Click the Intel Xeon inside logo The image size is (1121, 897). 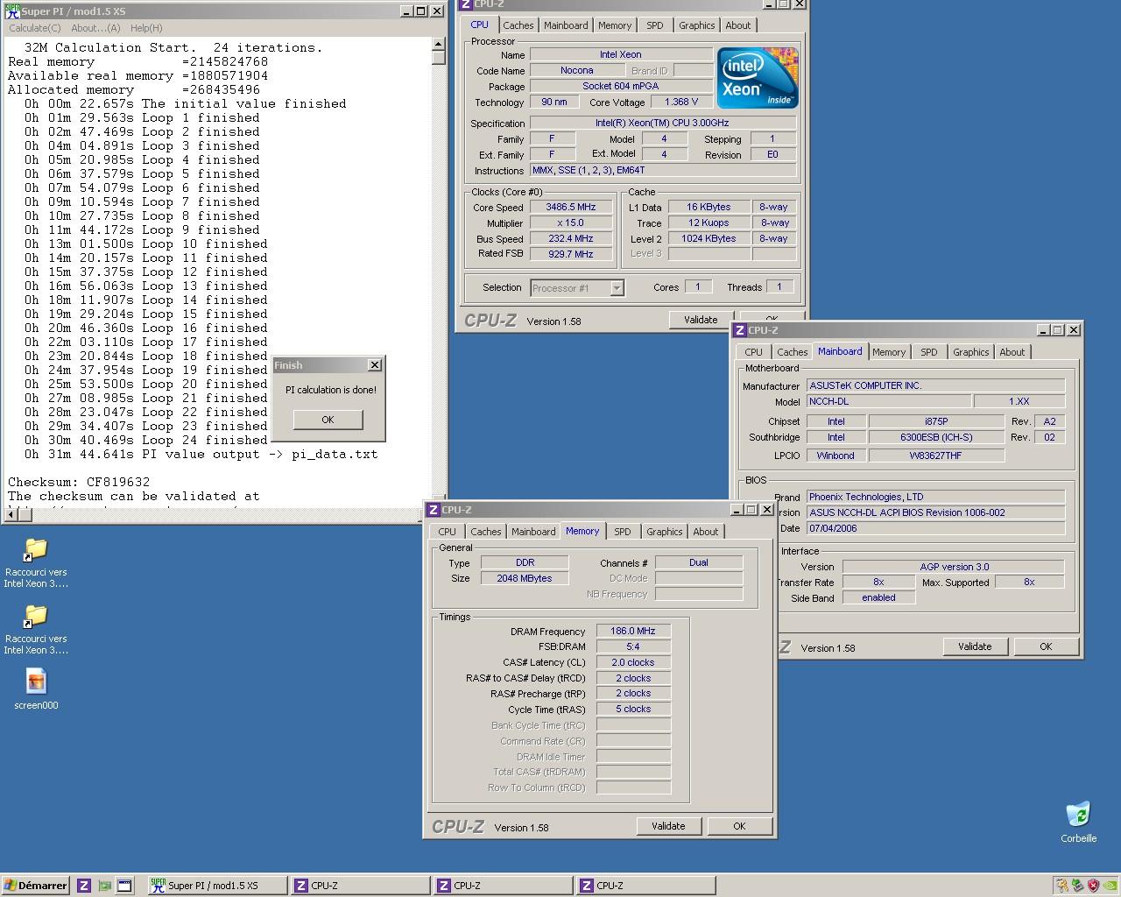tap(758, 78)
